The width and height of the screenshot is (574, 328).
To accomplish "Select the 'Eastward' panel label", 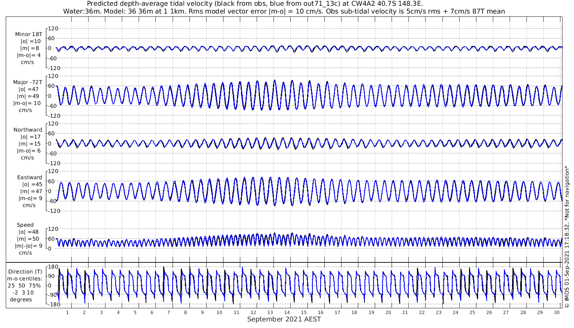I will tap(30, 178).
